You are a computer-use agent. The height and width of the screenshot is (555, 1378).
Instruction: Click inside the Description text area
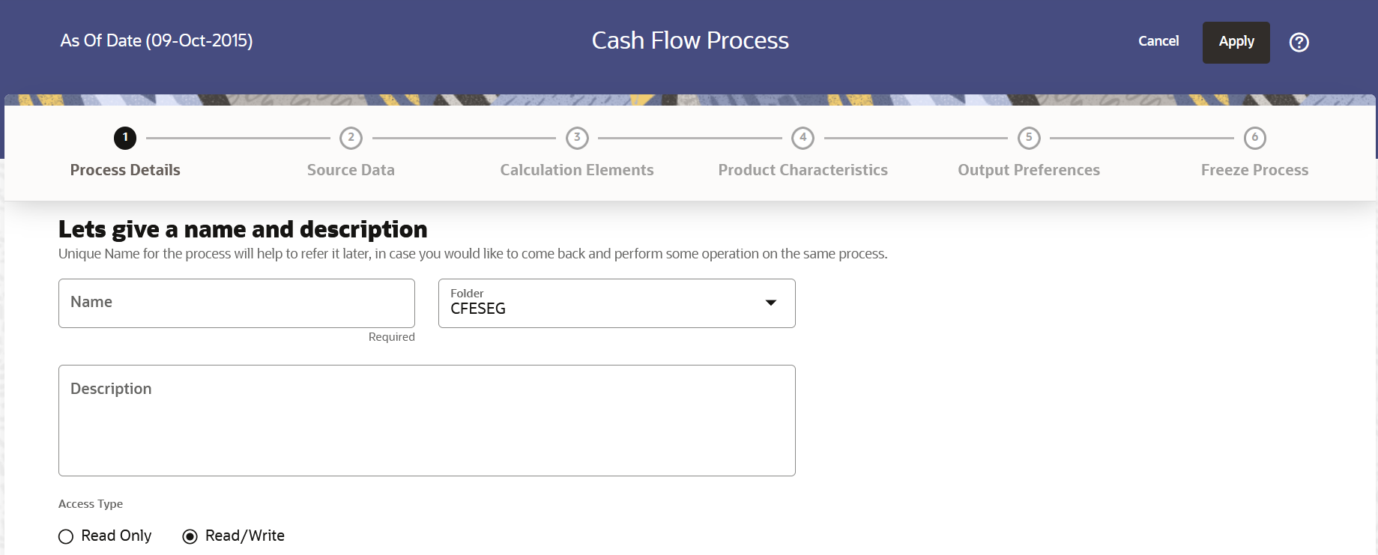tap(426, 419)
